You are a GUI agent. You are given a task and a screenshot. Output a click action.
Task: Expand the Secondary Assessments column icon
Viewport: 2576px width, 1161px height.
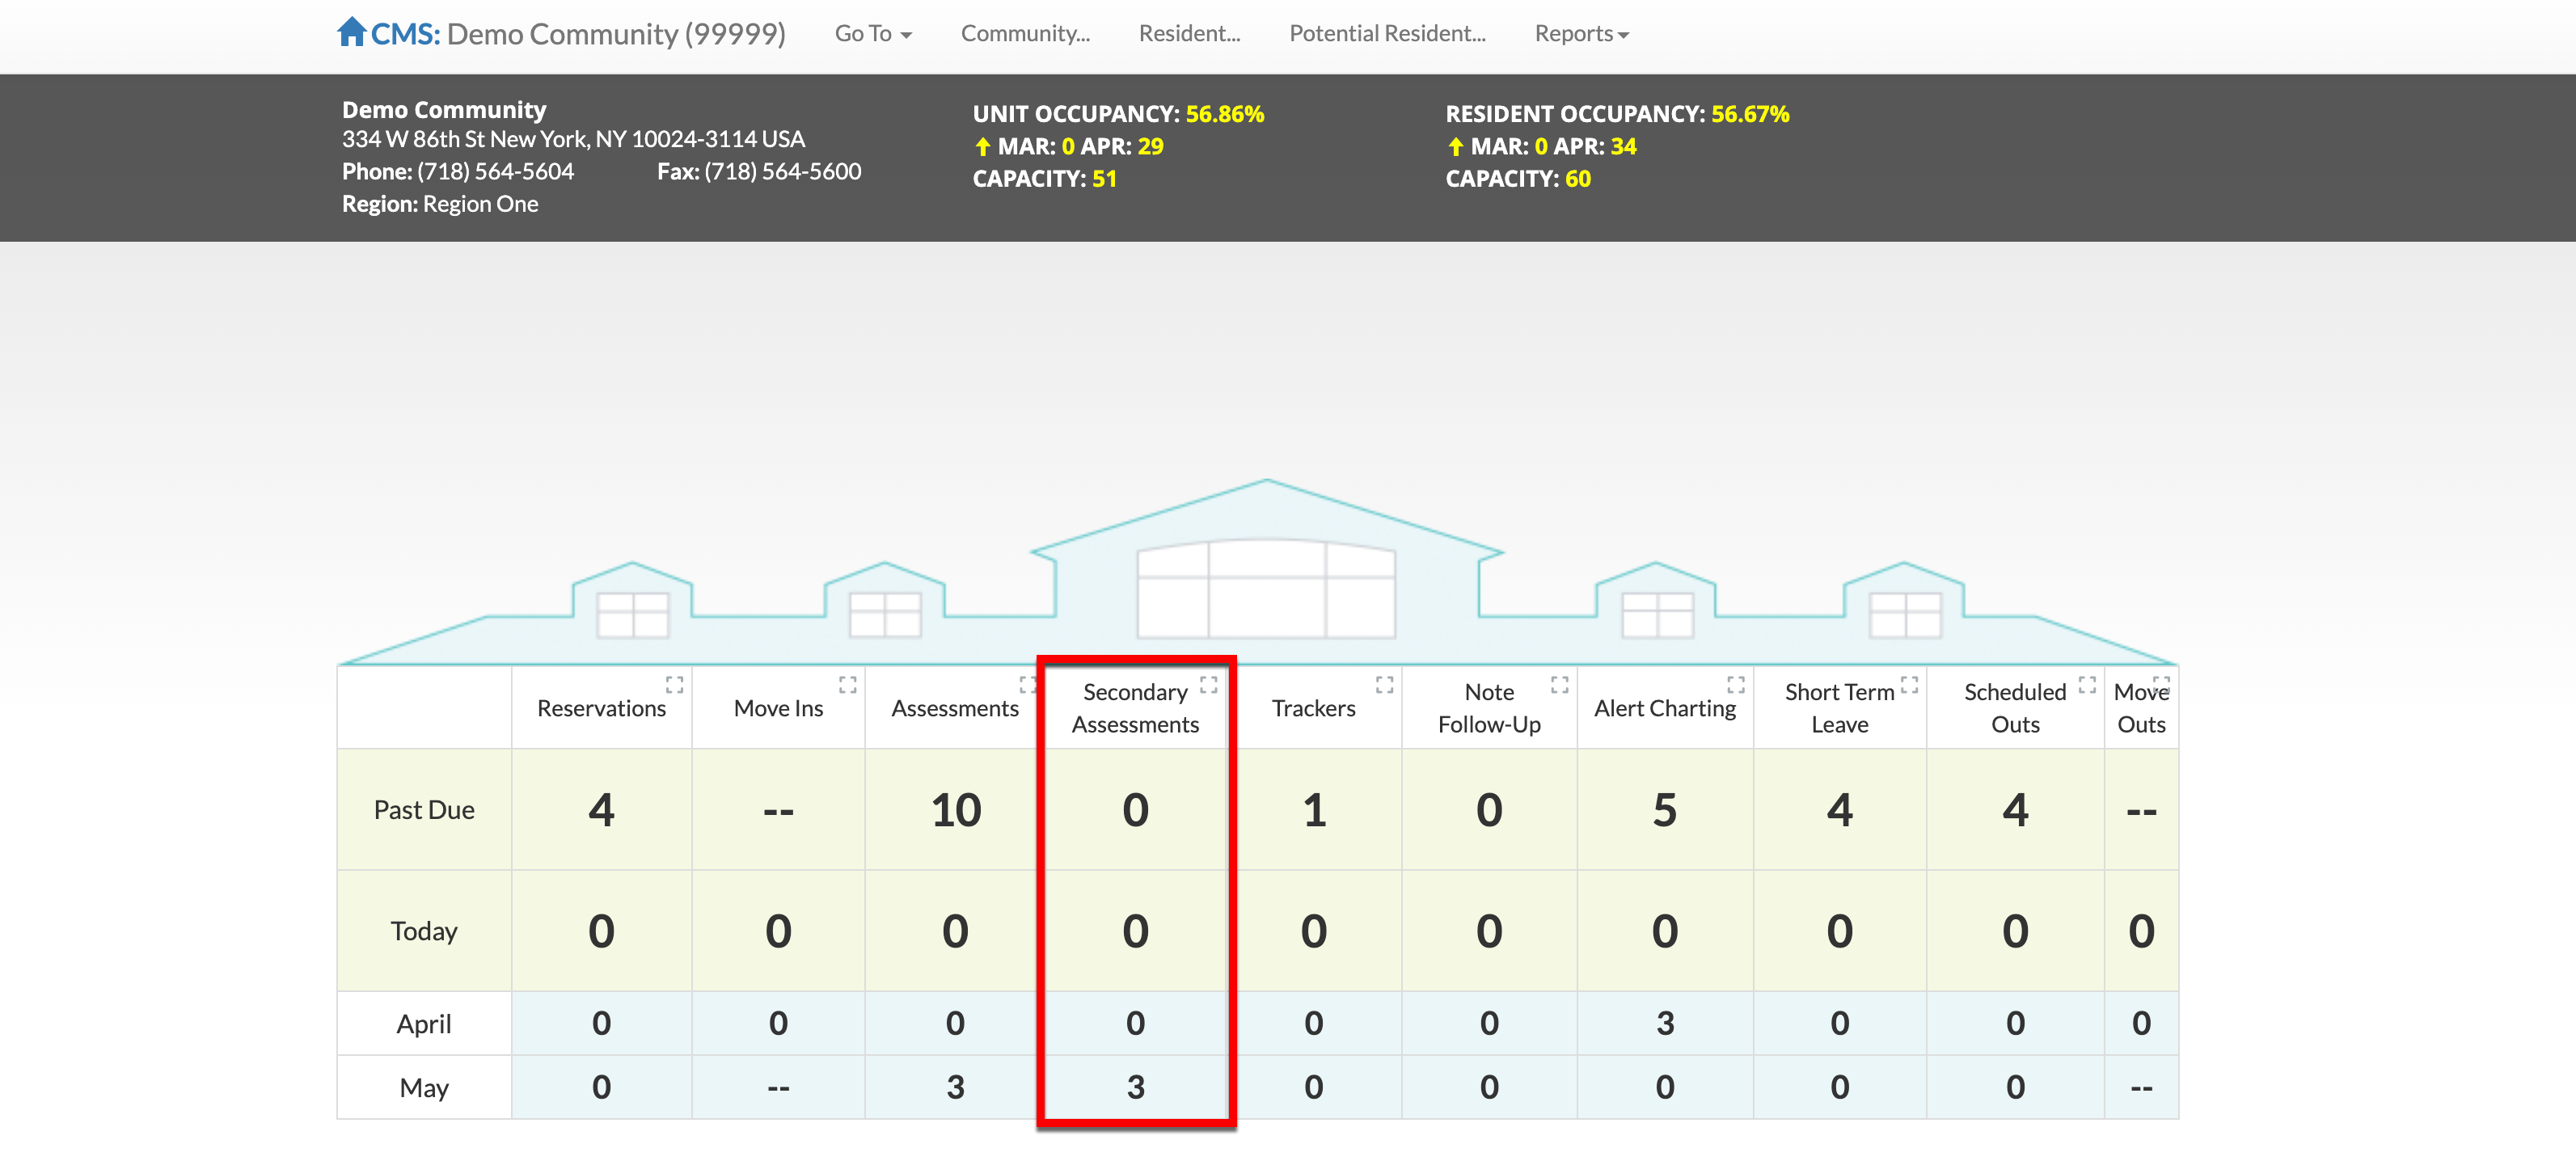1208,685
